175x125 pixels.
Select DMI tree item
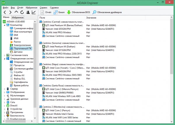click(14, 35)
